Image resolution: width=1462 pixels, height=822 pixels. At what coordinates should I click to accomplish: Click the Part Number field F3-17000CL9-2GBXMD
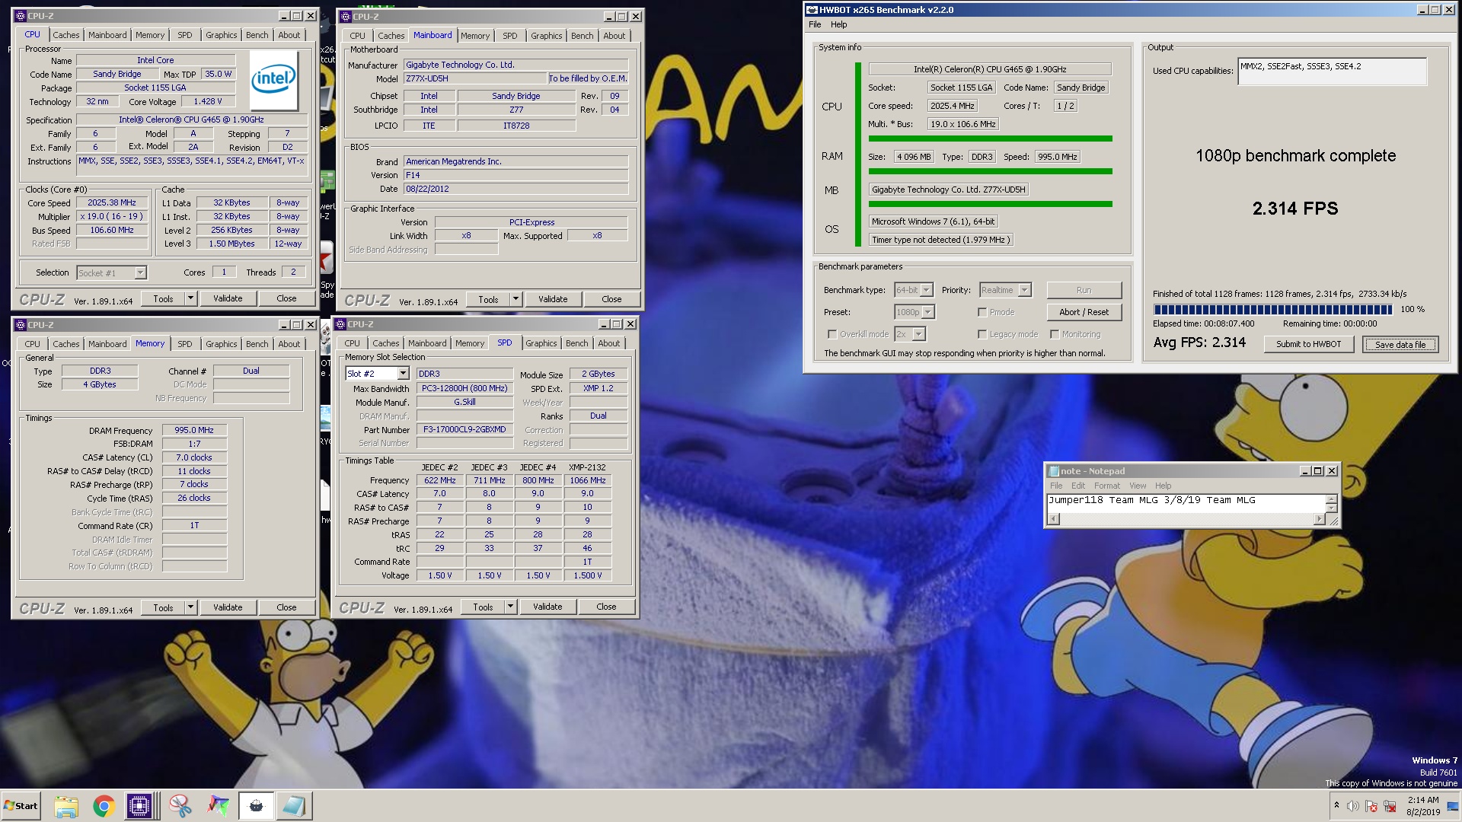(x=464, y=430)
